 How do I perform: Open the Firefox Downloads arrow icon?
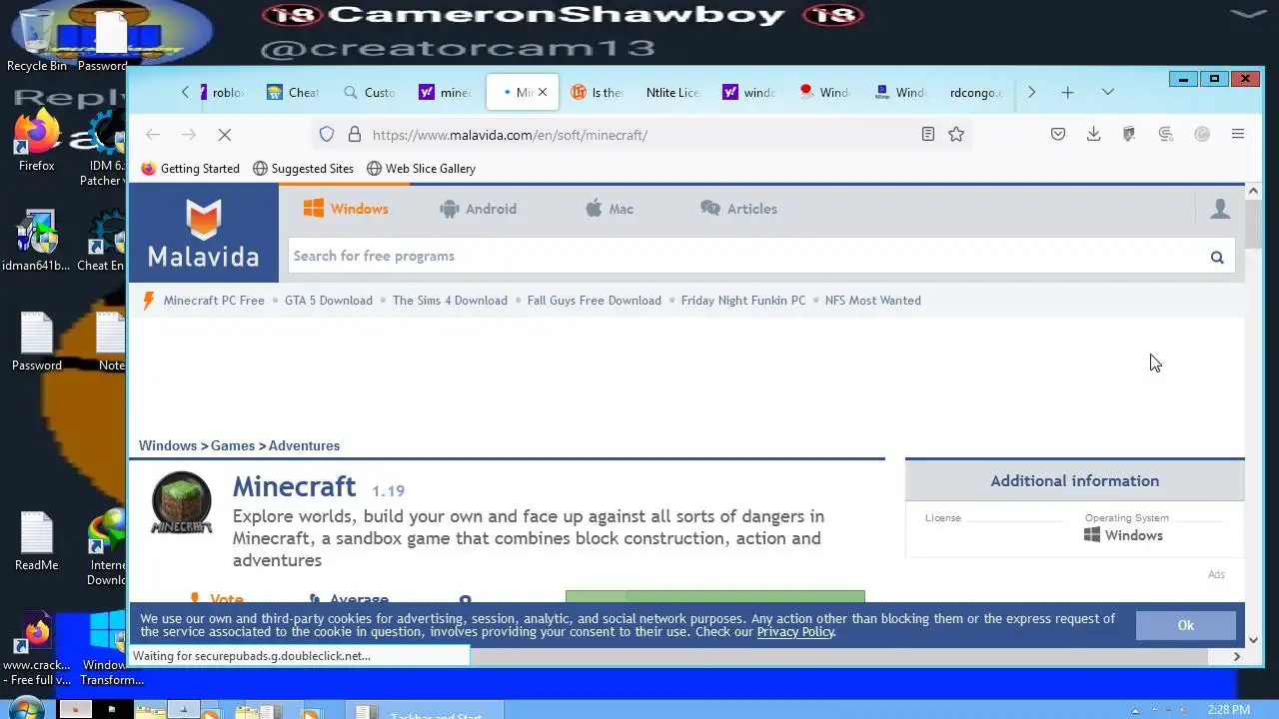click(1094, 134)
